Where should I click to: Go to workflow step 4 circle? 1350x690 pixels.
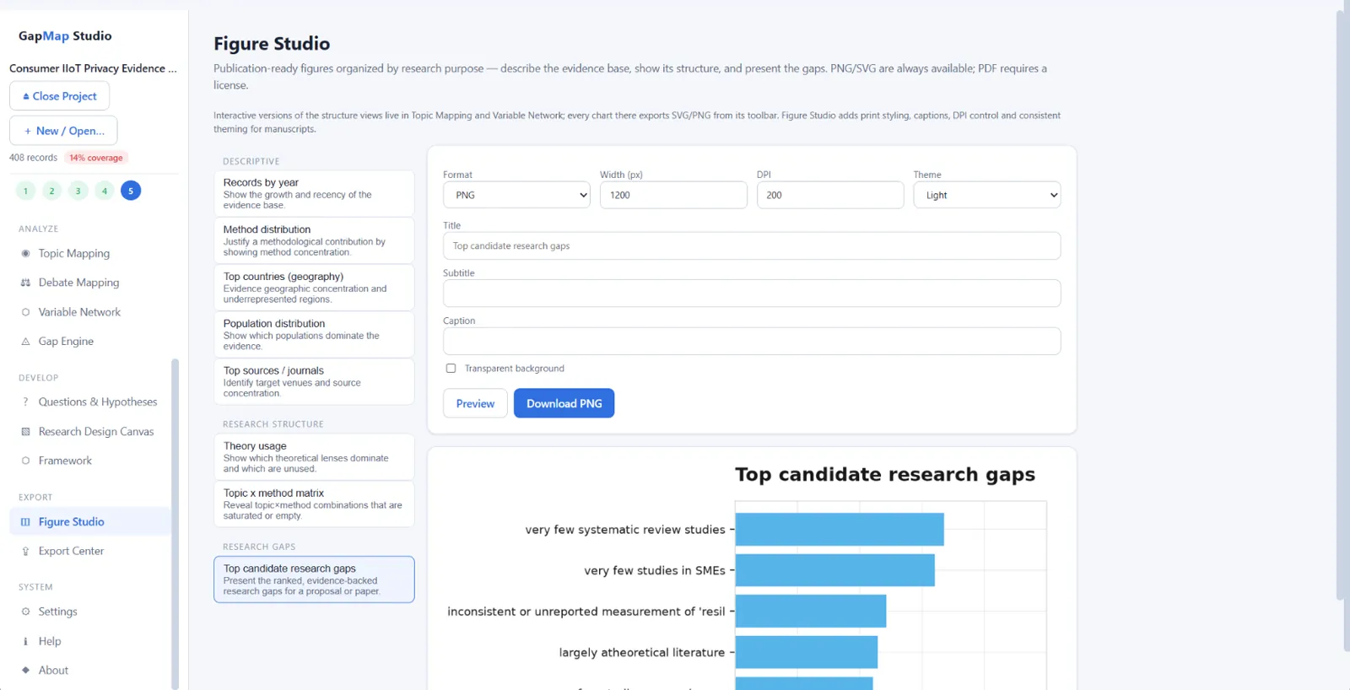click(x=105, y=191)
